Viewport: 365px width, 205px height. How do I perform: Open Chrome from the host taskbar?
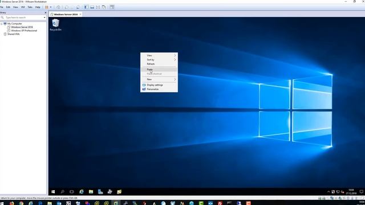(21, 203)
